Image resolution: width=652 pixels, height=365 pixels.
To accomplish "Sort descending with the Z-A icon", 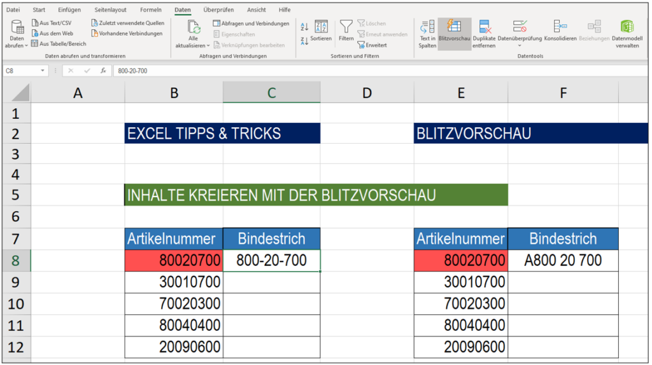I will point(304,41).
